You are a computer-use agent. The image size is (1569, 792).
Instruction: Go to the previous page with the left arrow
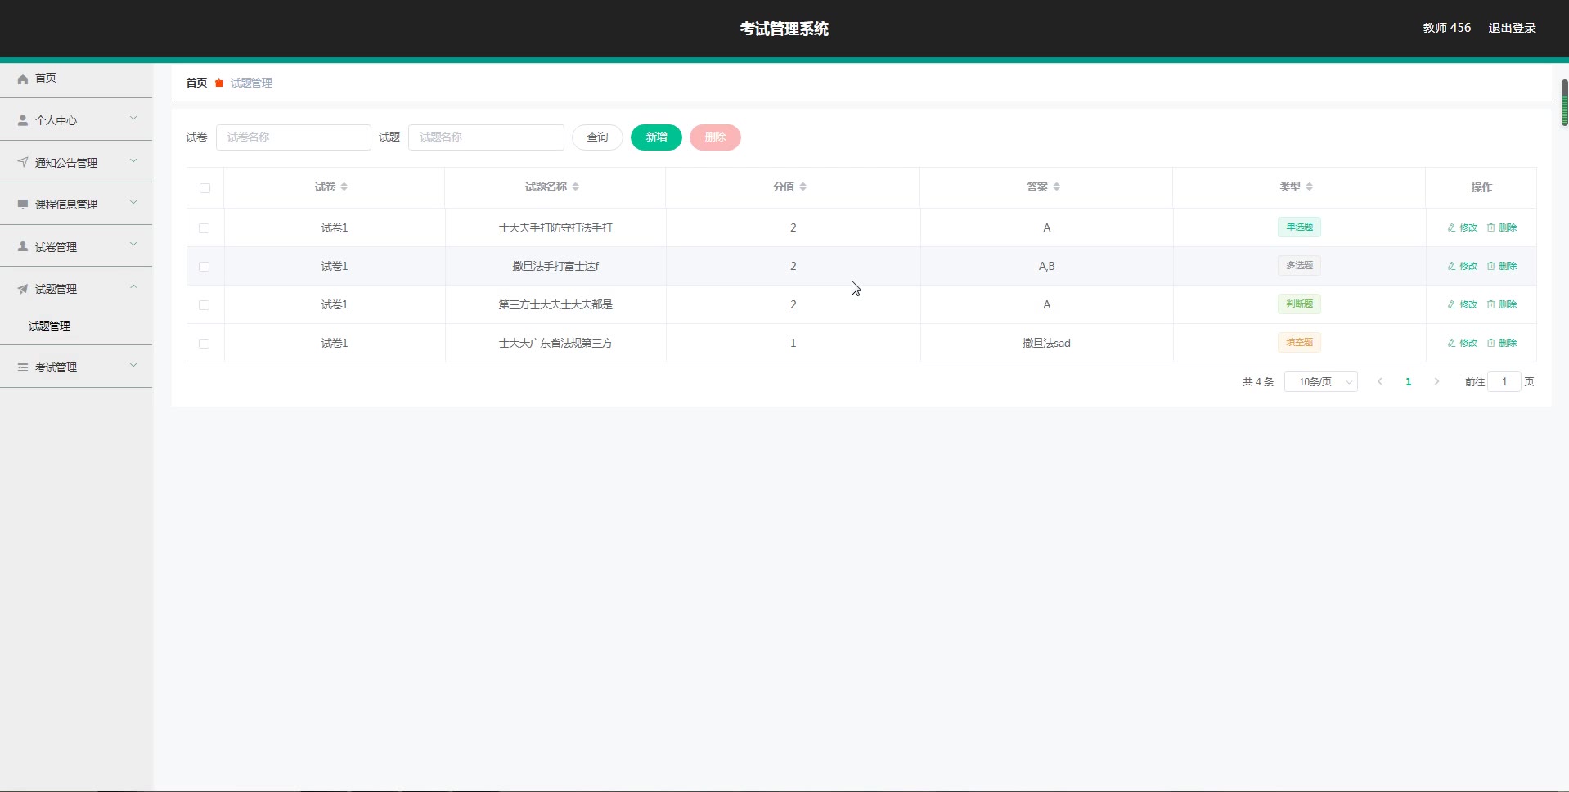click(x=1380, y=381)
